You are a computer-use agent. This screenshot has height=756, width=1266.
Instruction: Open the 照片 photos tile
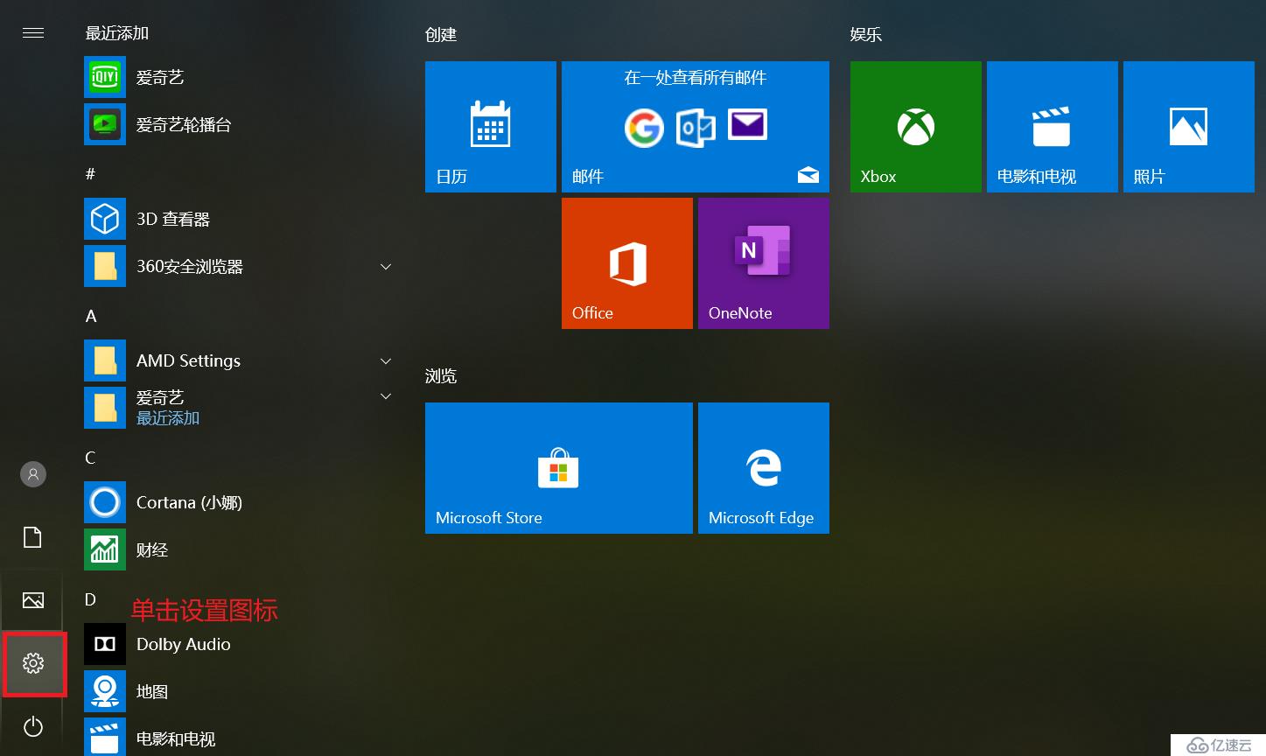coord(1189,127)
